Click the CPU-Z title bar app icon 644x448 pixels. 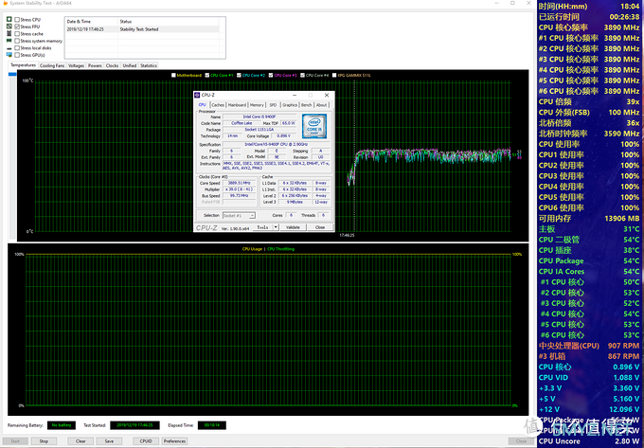point(198,96)
